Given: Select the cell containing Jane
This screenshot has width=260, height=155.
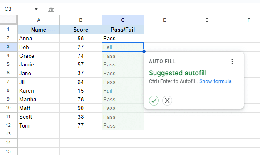Looking at the screenshot, I should click(x=39, y=73).
